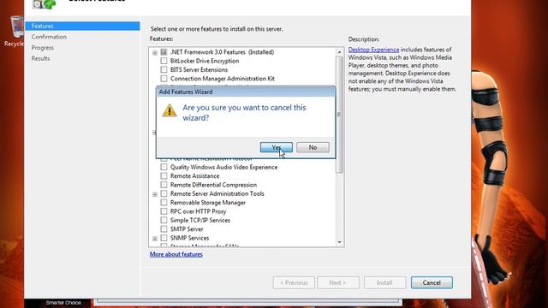Select 'Simple TCP/IP Services' feature text
Screen dimensions: 548x308
coord(200,221)
